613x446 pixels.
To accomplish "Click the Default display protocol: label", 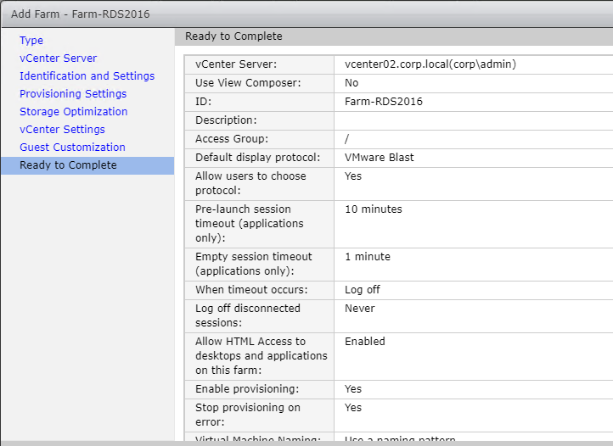I will pos(257,158).
